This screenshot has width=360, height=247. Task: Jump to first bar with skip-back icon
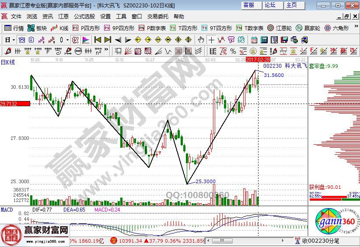97,40
